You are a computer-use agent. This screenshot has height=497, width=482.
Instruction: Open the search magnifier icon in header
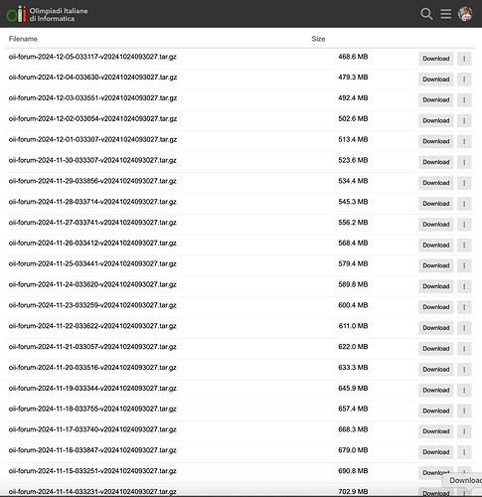426,14
